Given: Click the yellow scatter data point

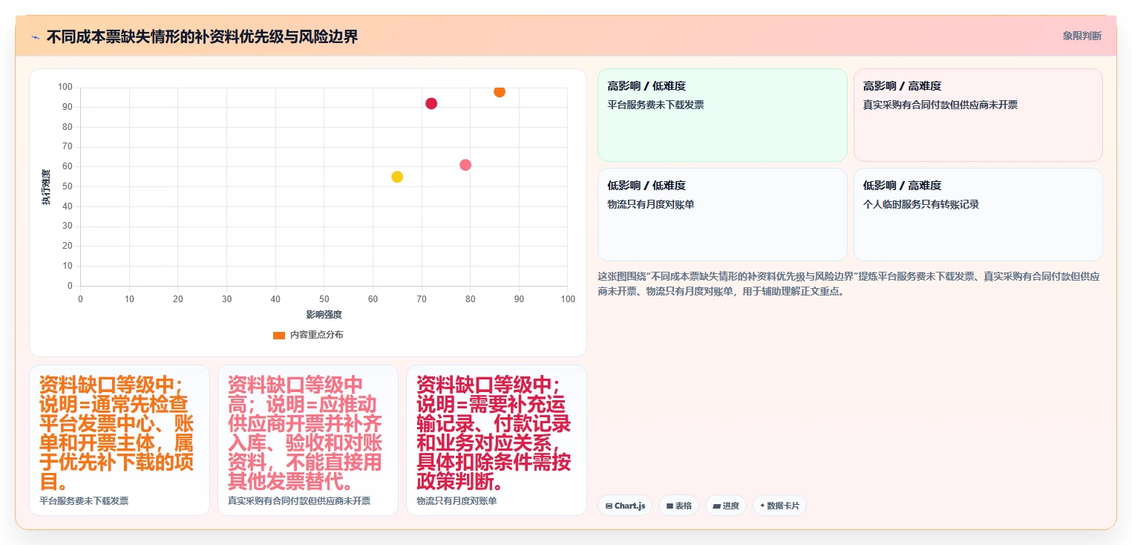Looking at the screenshot, I should [x=397, y=177].
